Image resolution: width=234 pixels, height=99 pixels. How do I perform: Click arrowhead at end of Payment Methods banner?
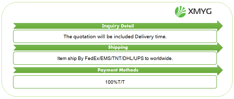220,70
